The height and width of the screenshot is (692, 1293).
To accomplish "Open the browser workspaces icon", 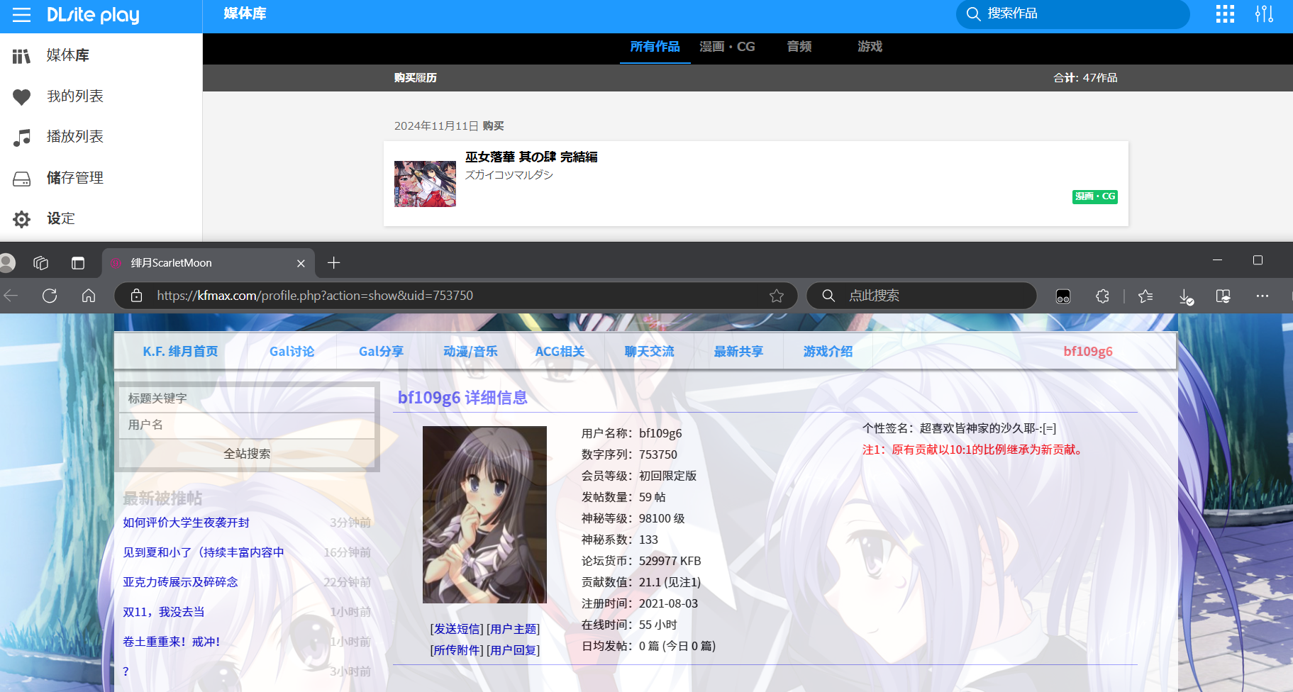I will tap(40, 263).
